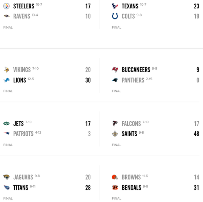
Task: Click the Saints score of 48
Action: [x=196, y=134]
